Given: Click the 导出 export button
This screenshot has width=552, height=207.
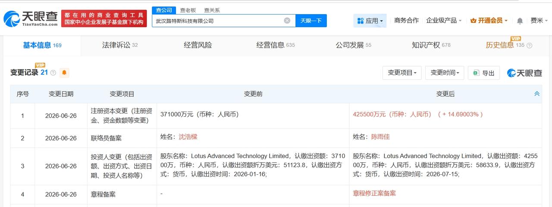Looking at the screenshot, I should click(x=484, y=73).
